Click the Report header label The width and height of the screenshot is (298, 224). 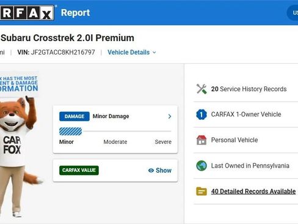75,13
